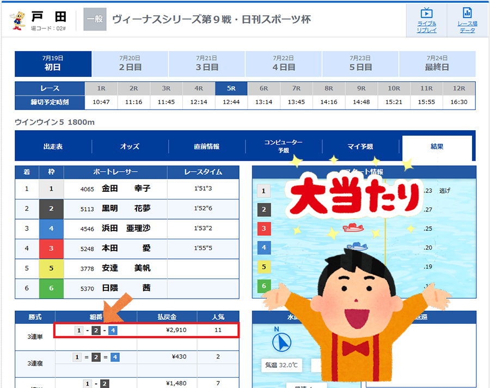The height and width of the screenshot is (388, 490).
Task: Click the 3連単 bet type label
Action: click(35, 337)
